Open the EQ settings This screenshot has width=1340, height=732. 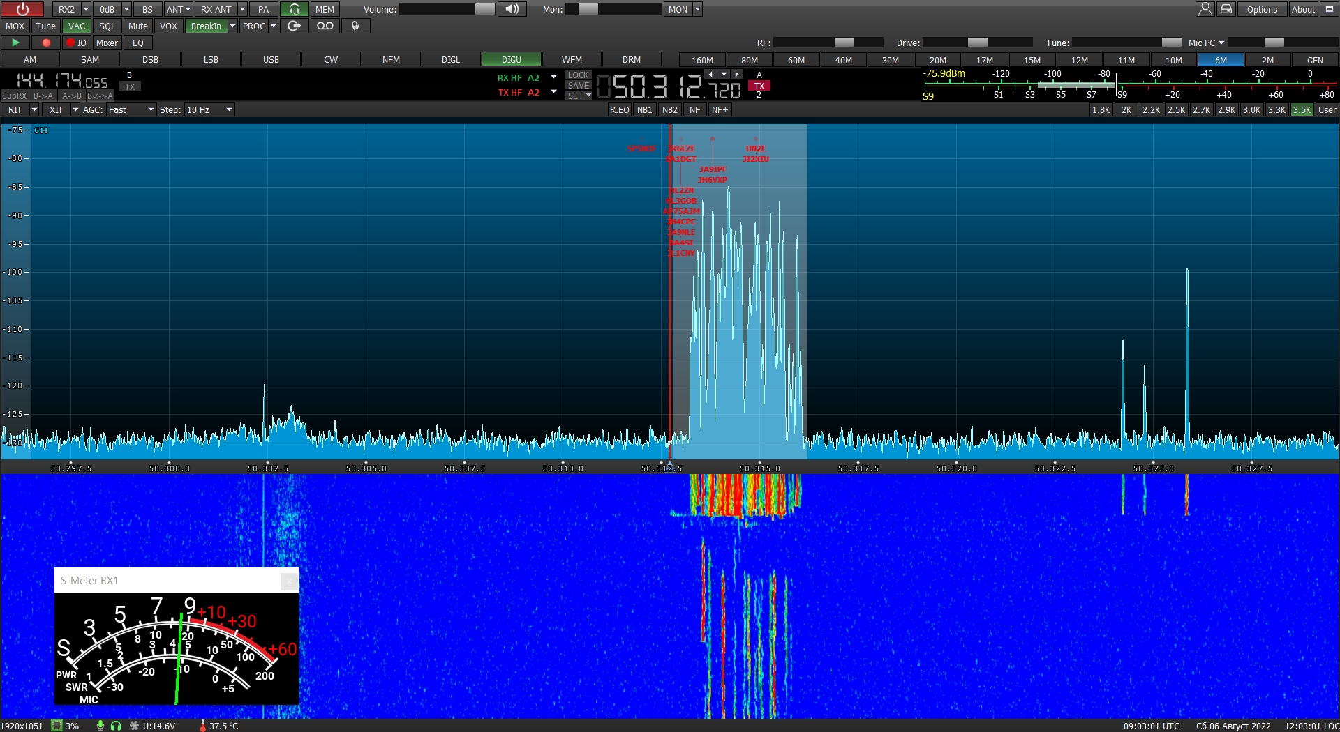pyautogui.click(x=138, y=43)
